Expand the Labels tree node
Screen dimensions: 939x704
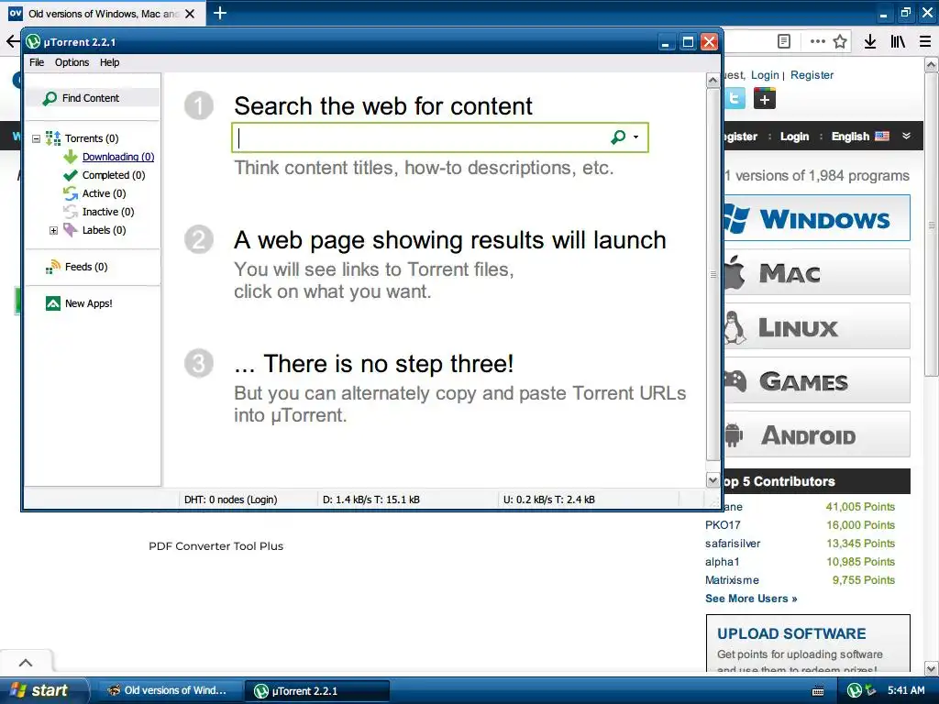[53, 230]
